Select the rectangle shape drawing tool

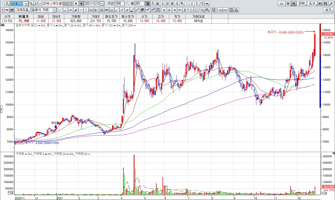[x=196, y=10]
